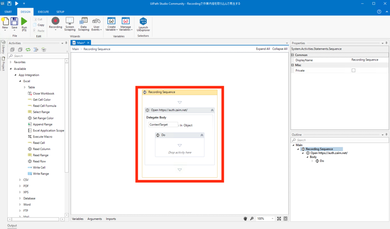390x229 pixels.
Task: Click the zoom magnifier icon in designer
Action: [252, 219]
